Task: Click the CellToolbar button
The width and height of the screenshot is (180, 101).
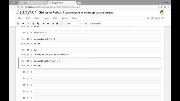Action: 95,24
